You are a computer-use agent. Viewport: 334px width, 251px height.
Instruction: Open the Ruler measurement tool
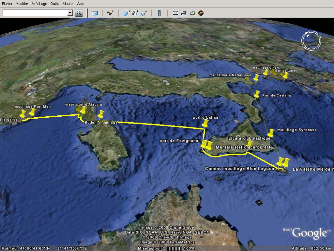tap(159, 13)
